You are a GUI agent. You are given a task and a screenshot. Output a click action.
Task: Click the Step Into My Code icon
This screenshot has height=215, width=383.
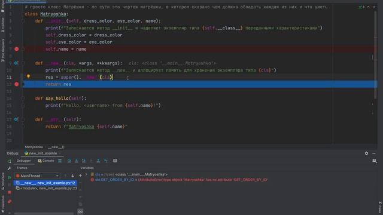84,161
